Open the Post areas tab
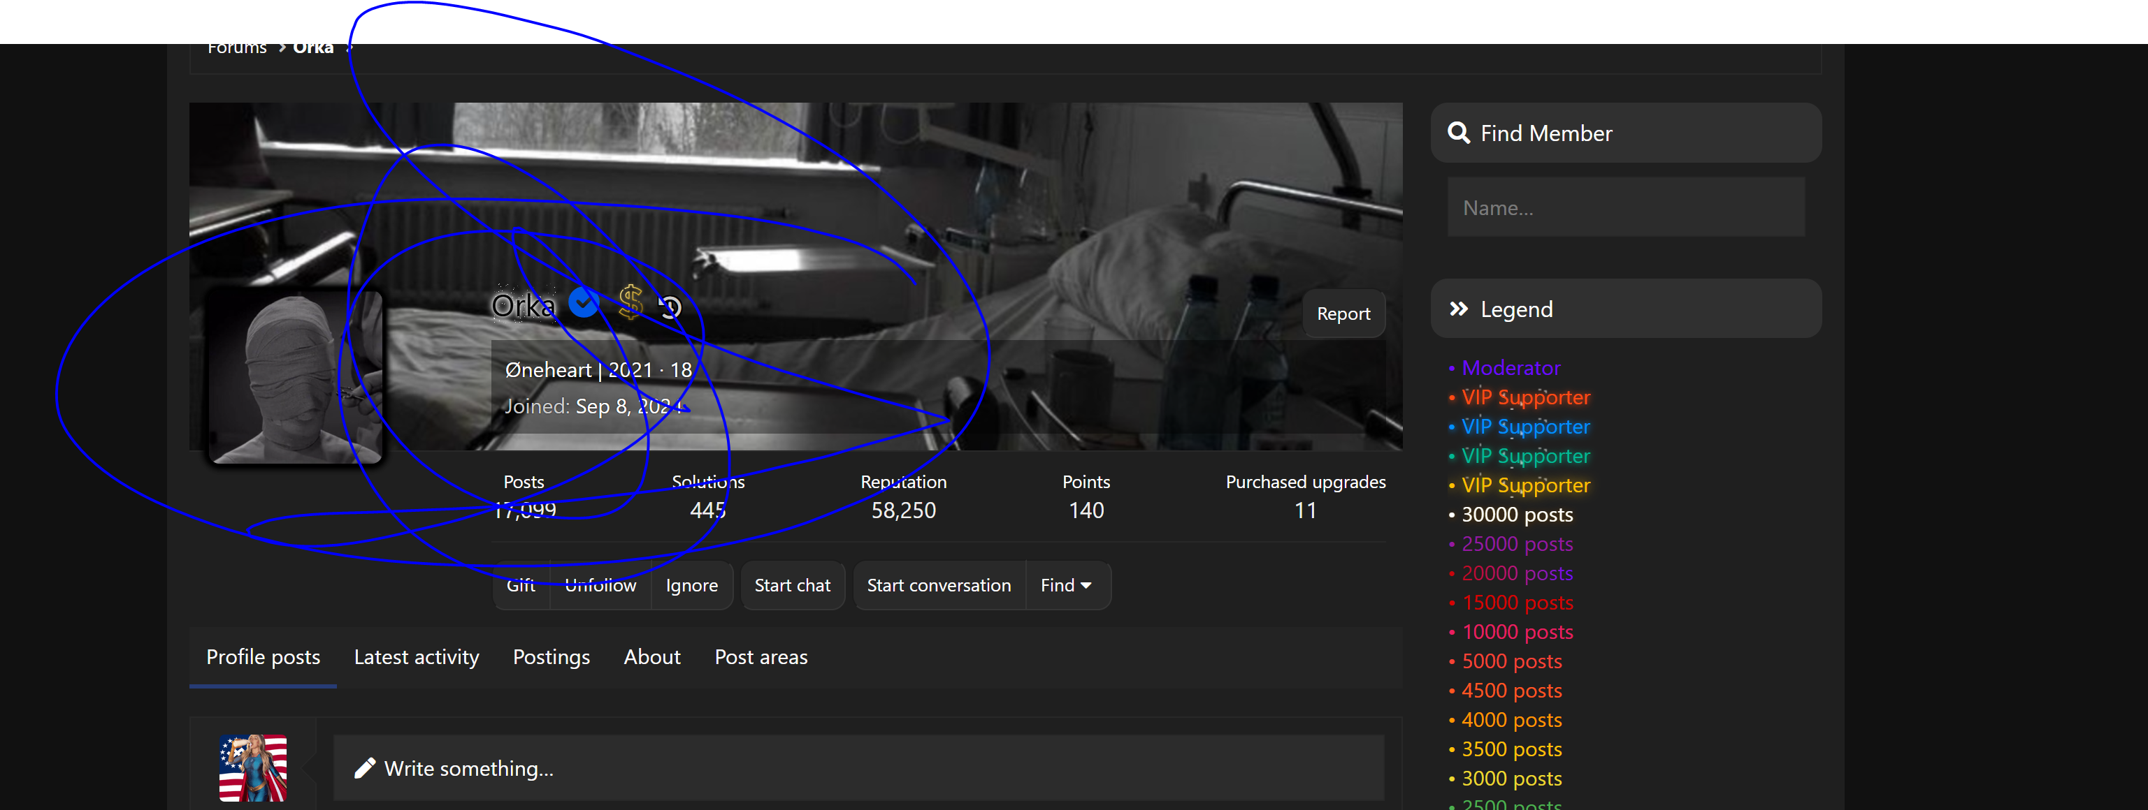The height and width of the screenshot is (810, 2148). [761, 658]
